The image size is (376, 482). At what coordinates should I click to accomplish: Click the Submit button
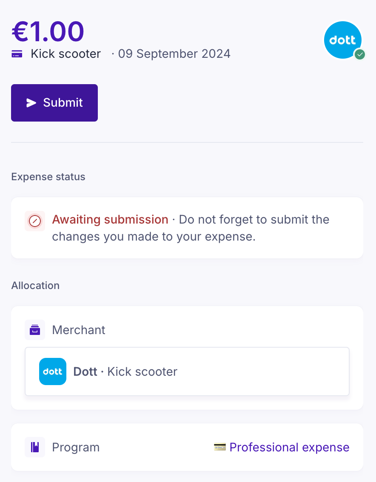[x=54, y=103]
